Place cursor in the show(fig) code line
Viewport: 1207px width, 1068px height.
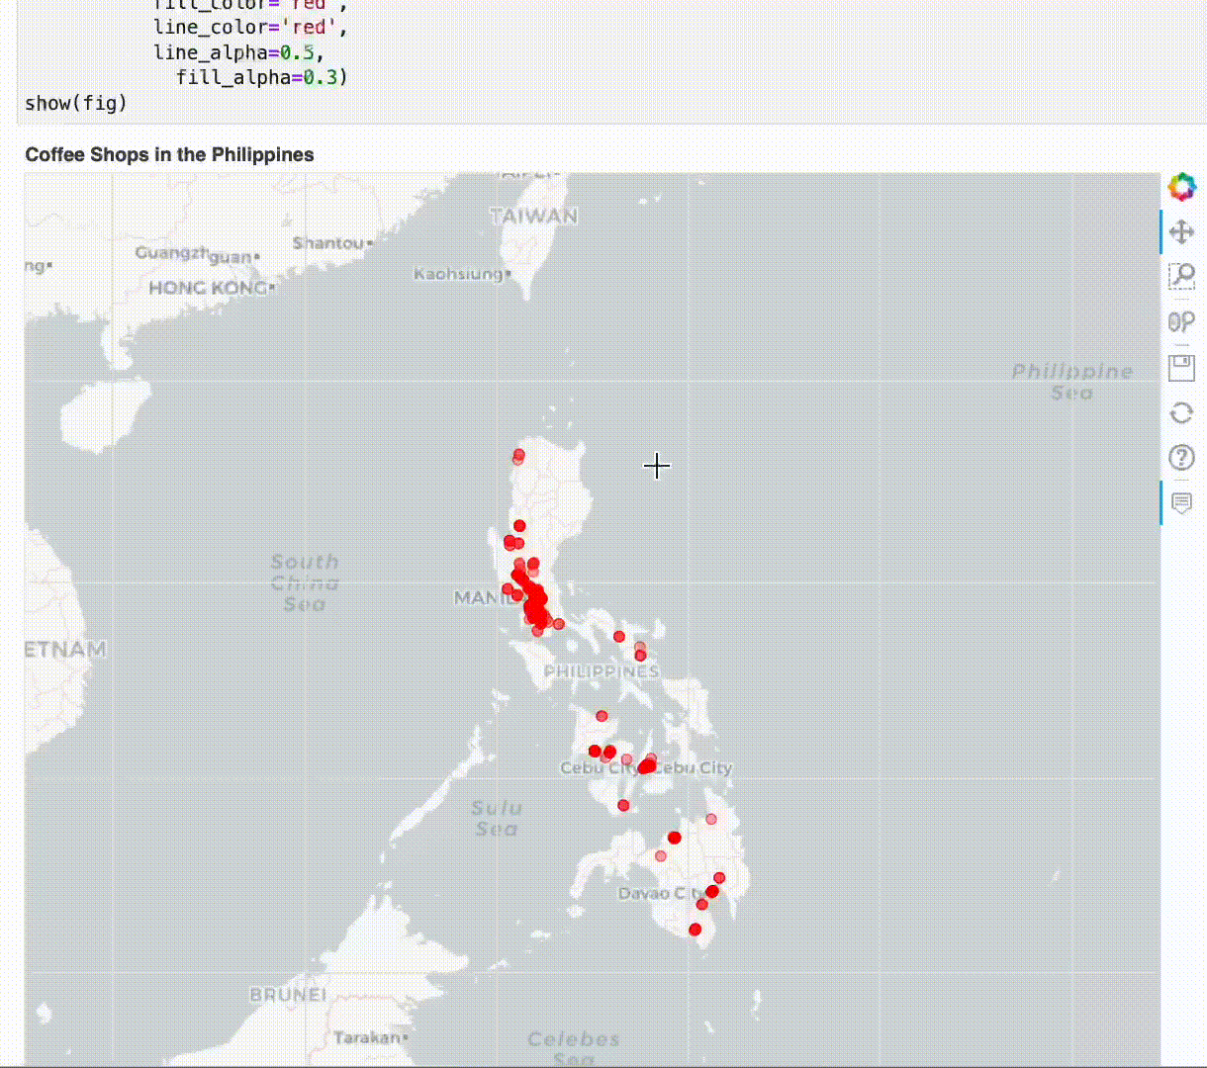76,103
